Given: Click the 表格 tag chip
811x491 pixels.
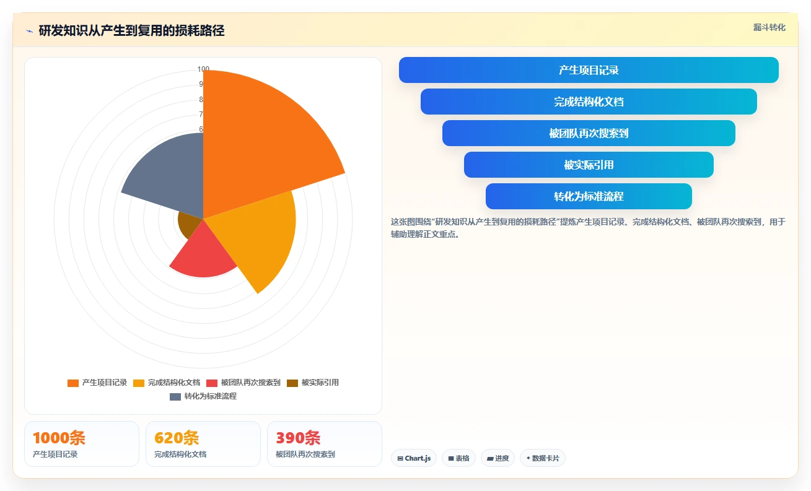Looking at the screenshot, I should coord(458,458).
